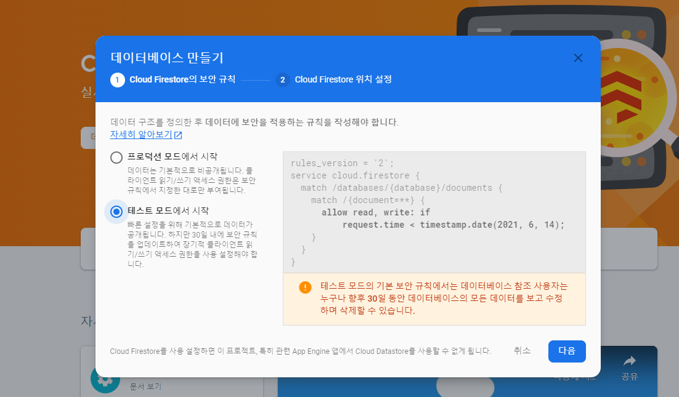Select production mode radio button
Image resolution: width=679 pixels, height=397 pixels.
pyautogui.click(x=116, y=158)
